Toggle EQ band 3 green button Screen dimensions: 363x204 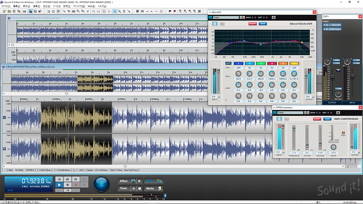(261, 63)
